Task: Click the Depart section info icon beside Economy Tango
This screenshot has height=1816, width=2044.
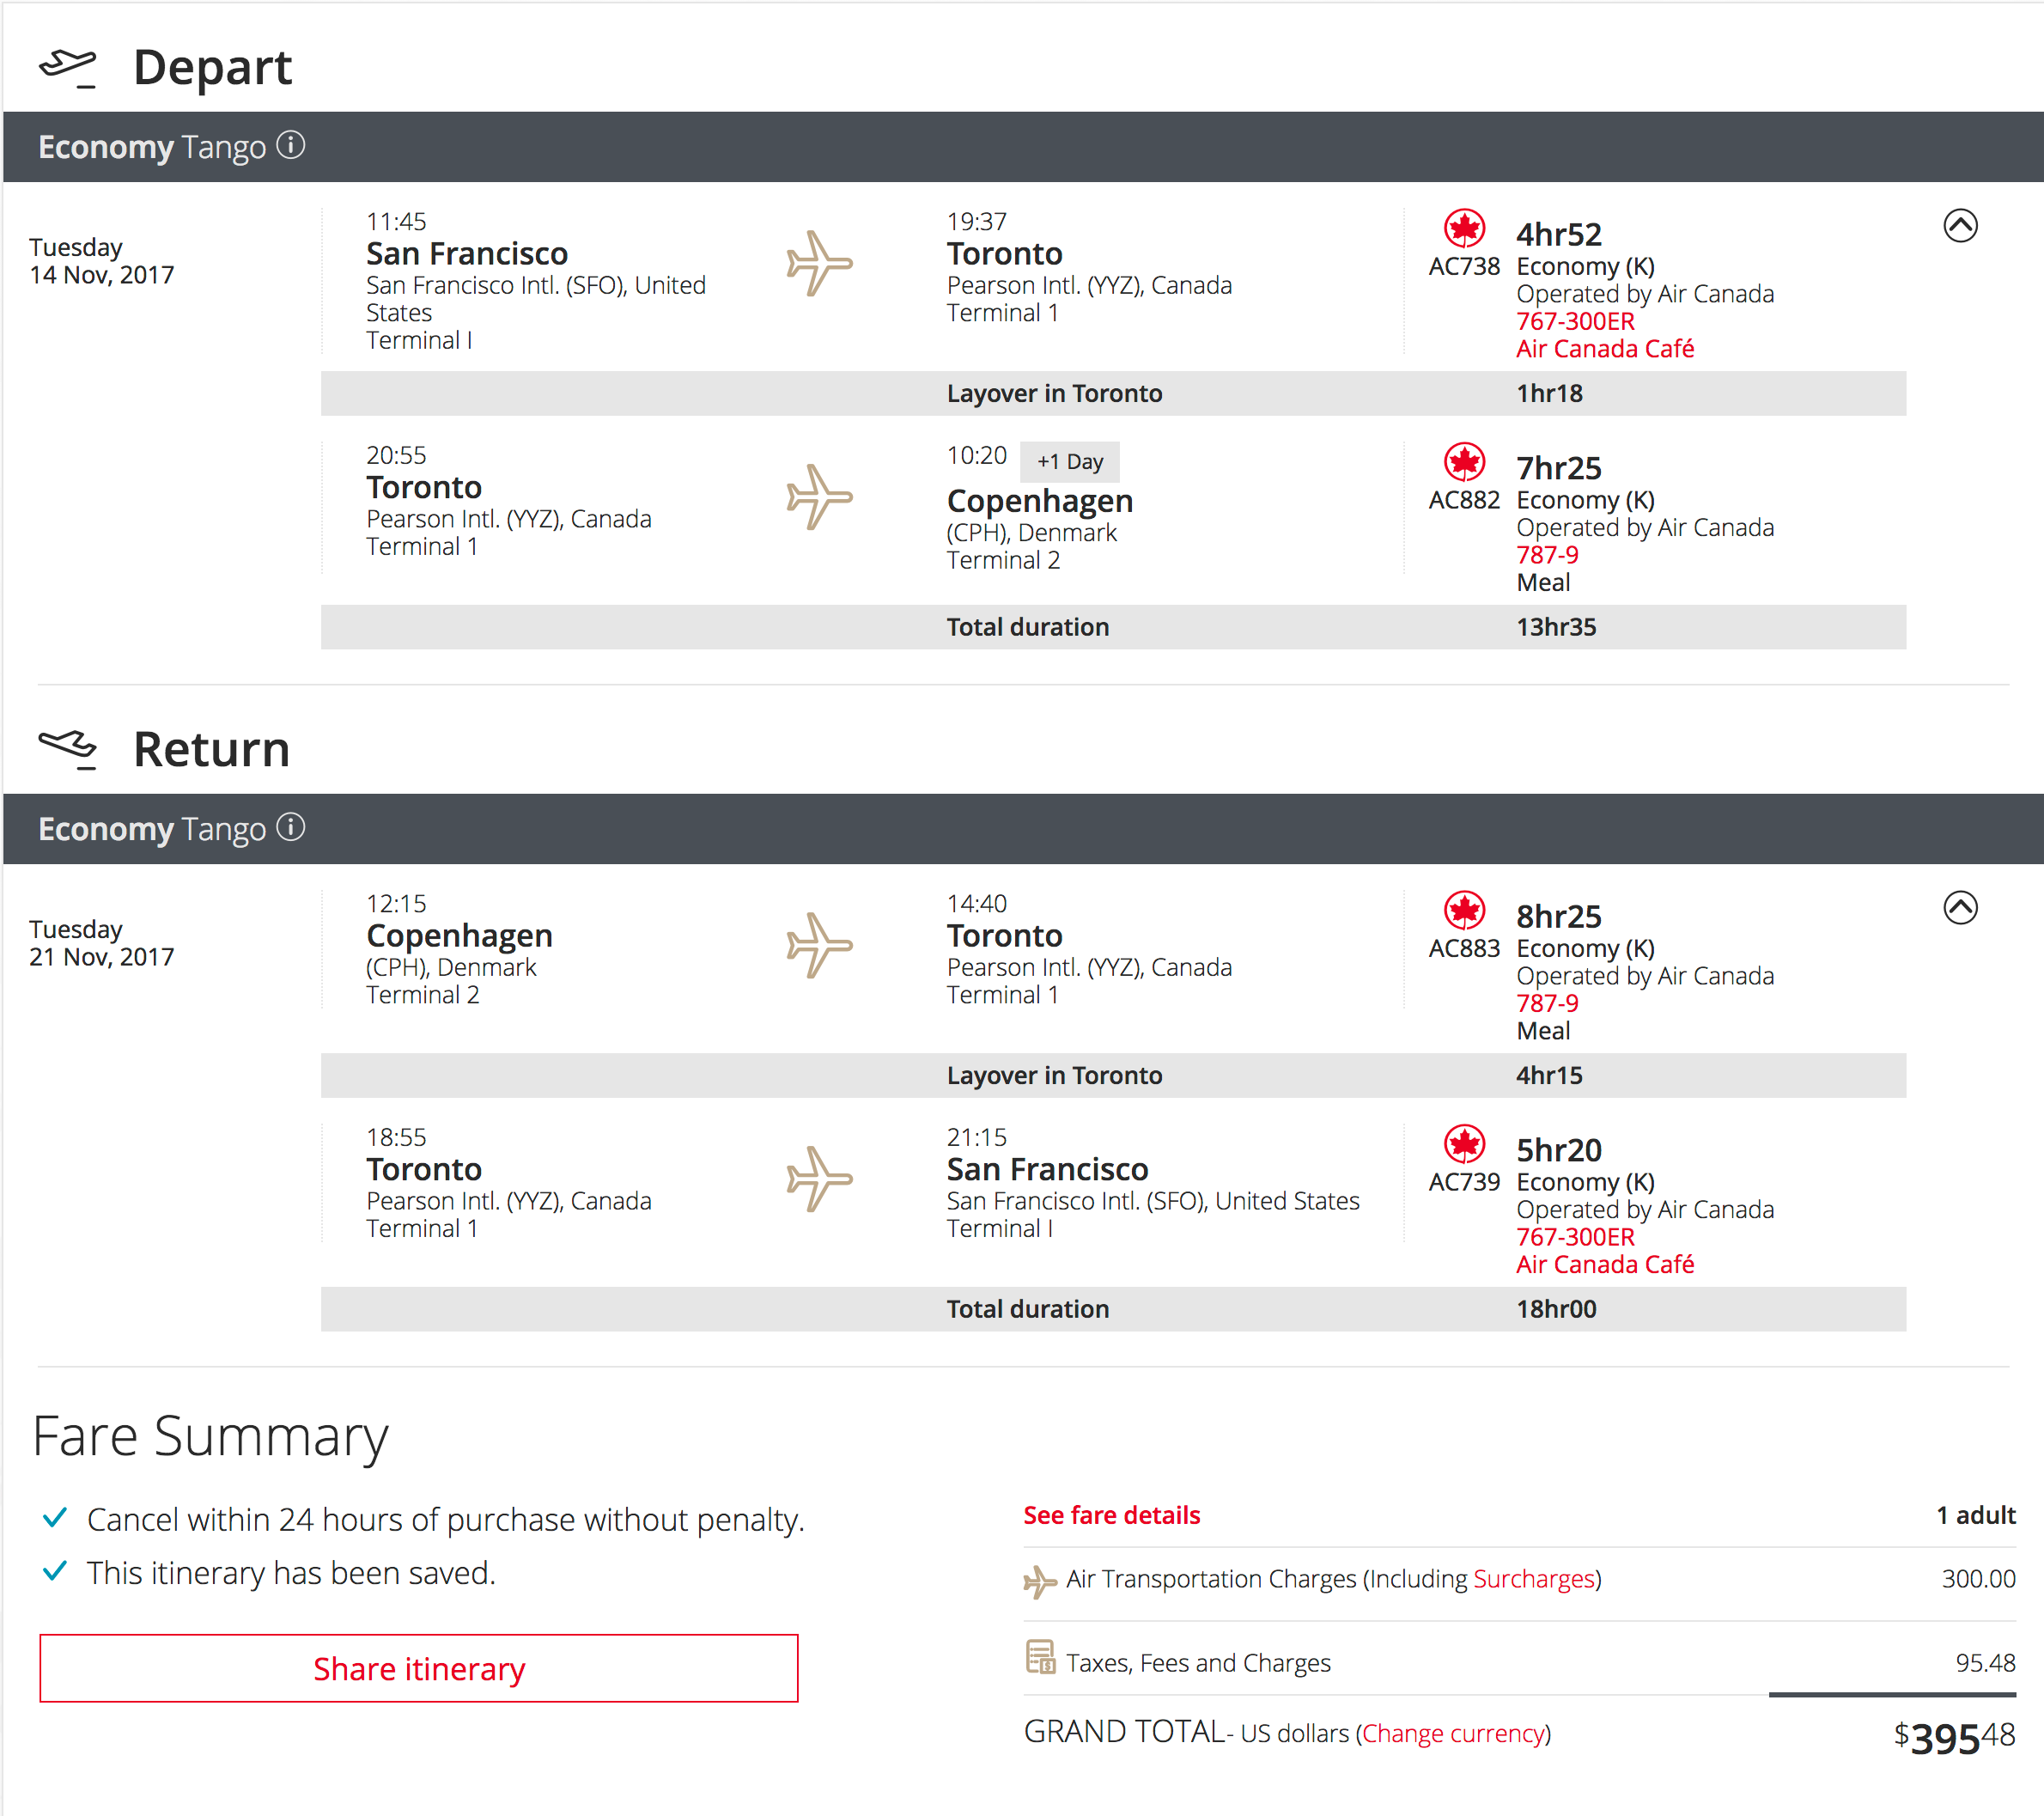Action: pyautogui.click(x=291, y=146)
